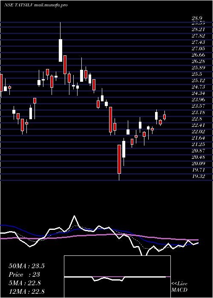This screenshot has height=298, width=213.
Task: Select the 21.64 price axis label
Action: (x=198, y=138)
